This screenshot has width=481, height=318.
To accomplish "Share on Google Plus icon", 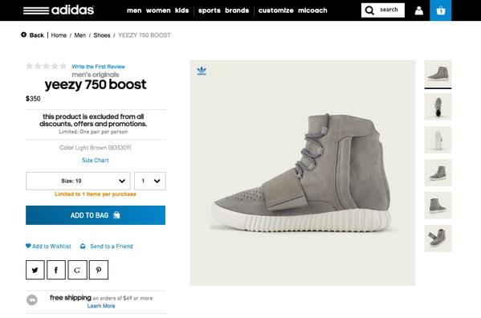I will [x=77, y=270].
